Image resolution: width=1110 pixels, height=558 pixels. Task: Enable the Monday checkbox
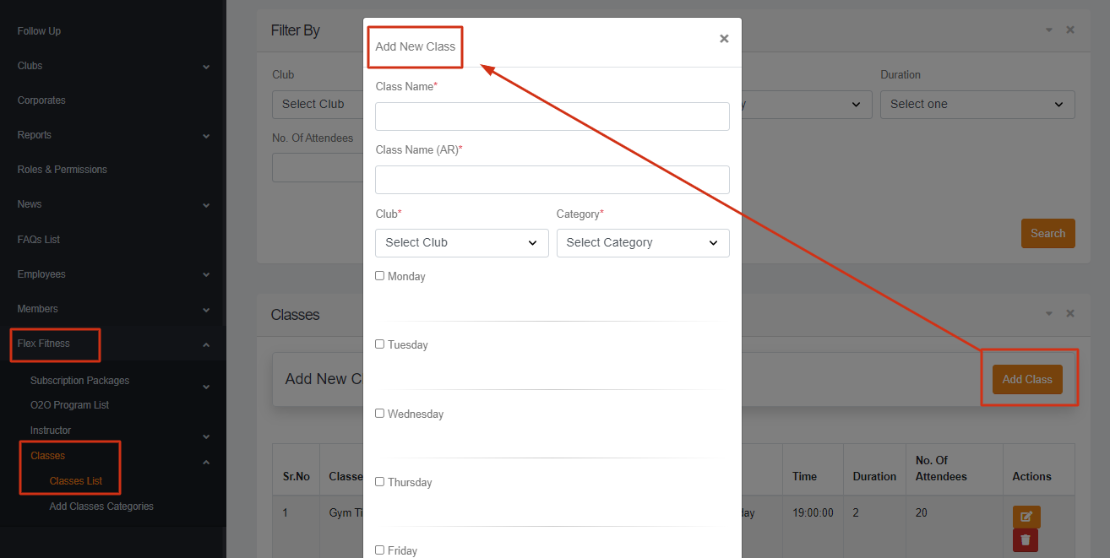click(x=380, y=276)
